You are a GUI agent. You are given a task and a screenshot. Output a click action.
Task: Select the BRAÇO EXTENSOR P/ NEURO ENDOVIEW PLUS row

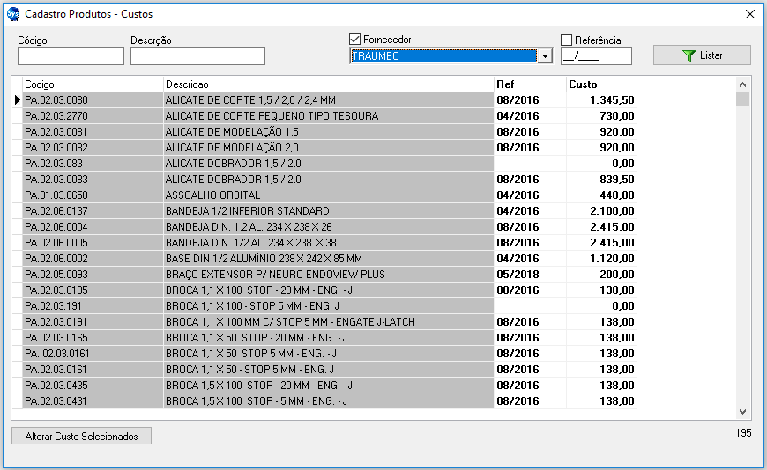pyautogui.click(x=328, y=275)
